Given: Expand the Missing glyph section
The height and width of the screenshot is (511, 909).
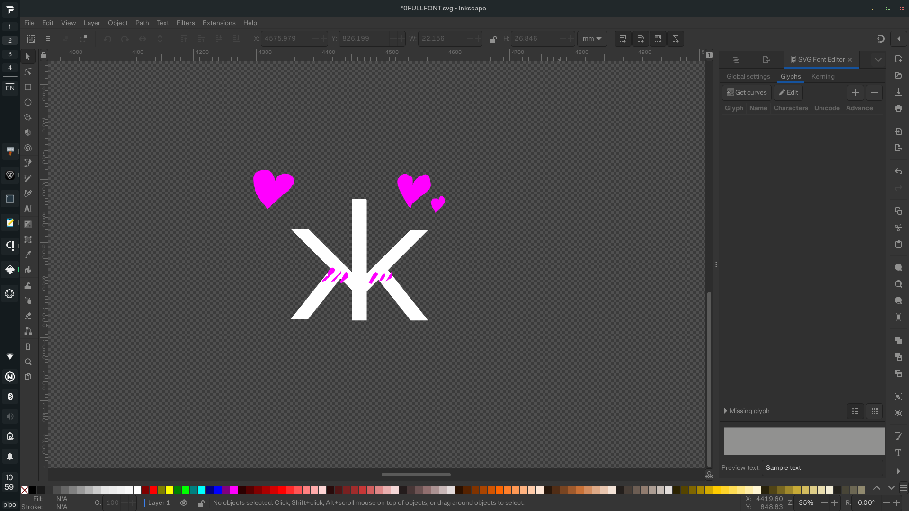Looking at the screenshot, I should 747,411.
